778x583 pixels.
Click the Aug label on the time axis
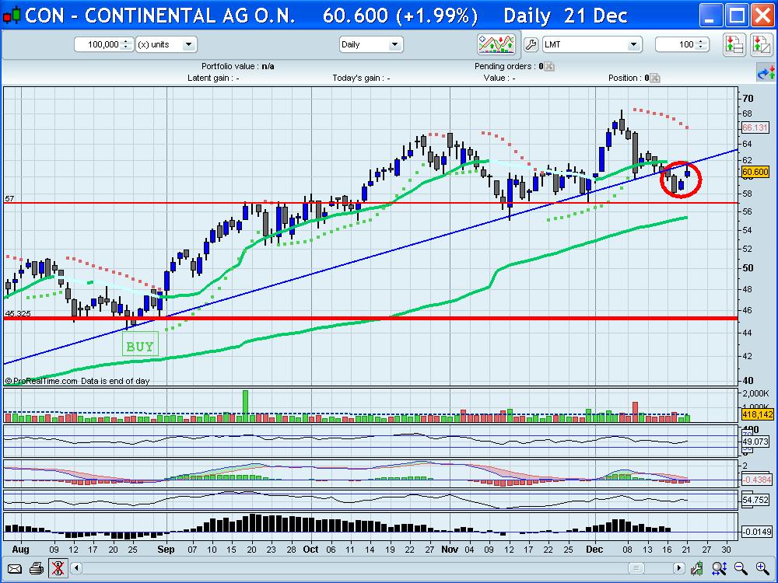coord(20,550)
